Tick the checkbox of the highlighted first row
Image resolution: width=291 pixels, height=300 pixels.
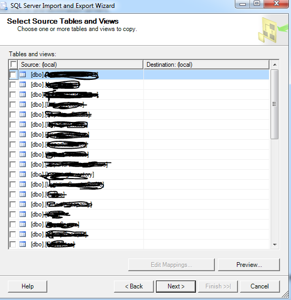point(13,75)
